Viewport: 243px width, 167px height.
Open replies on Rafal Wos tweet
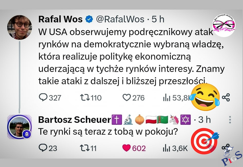tap(50, 97)
